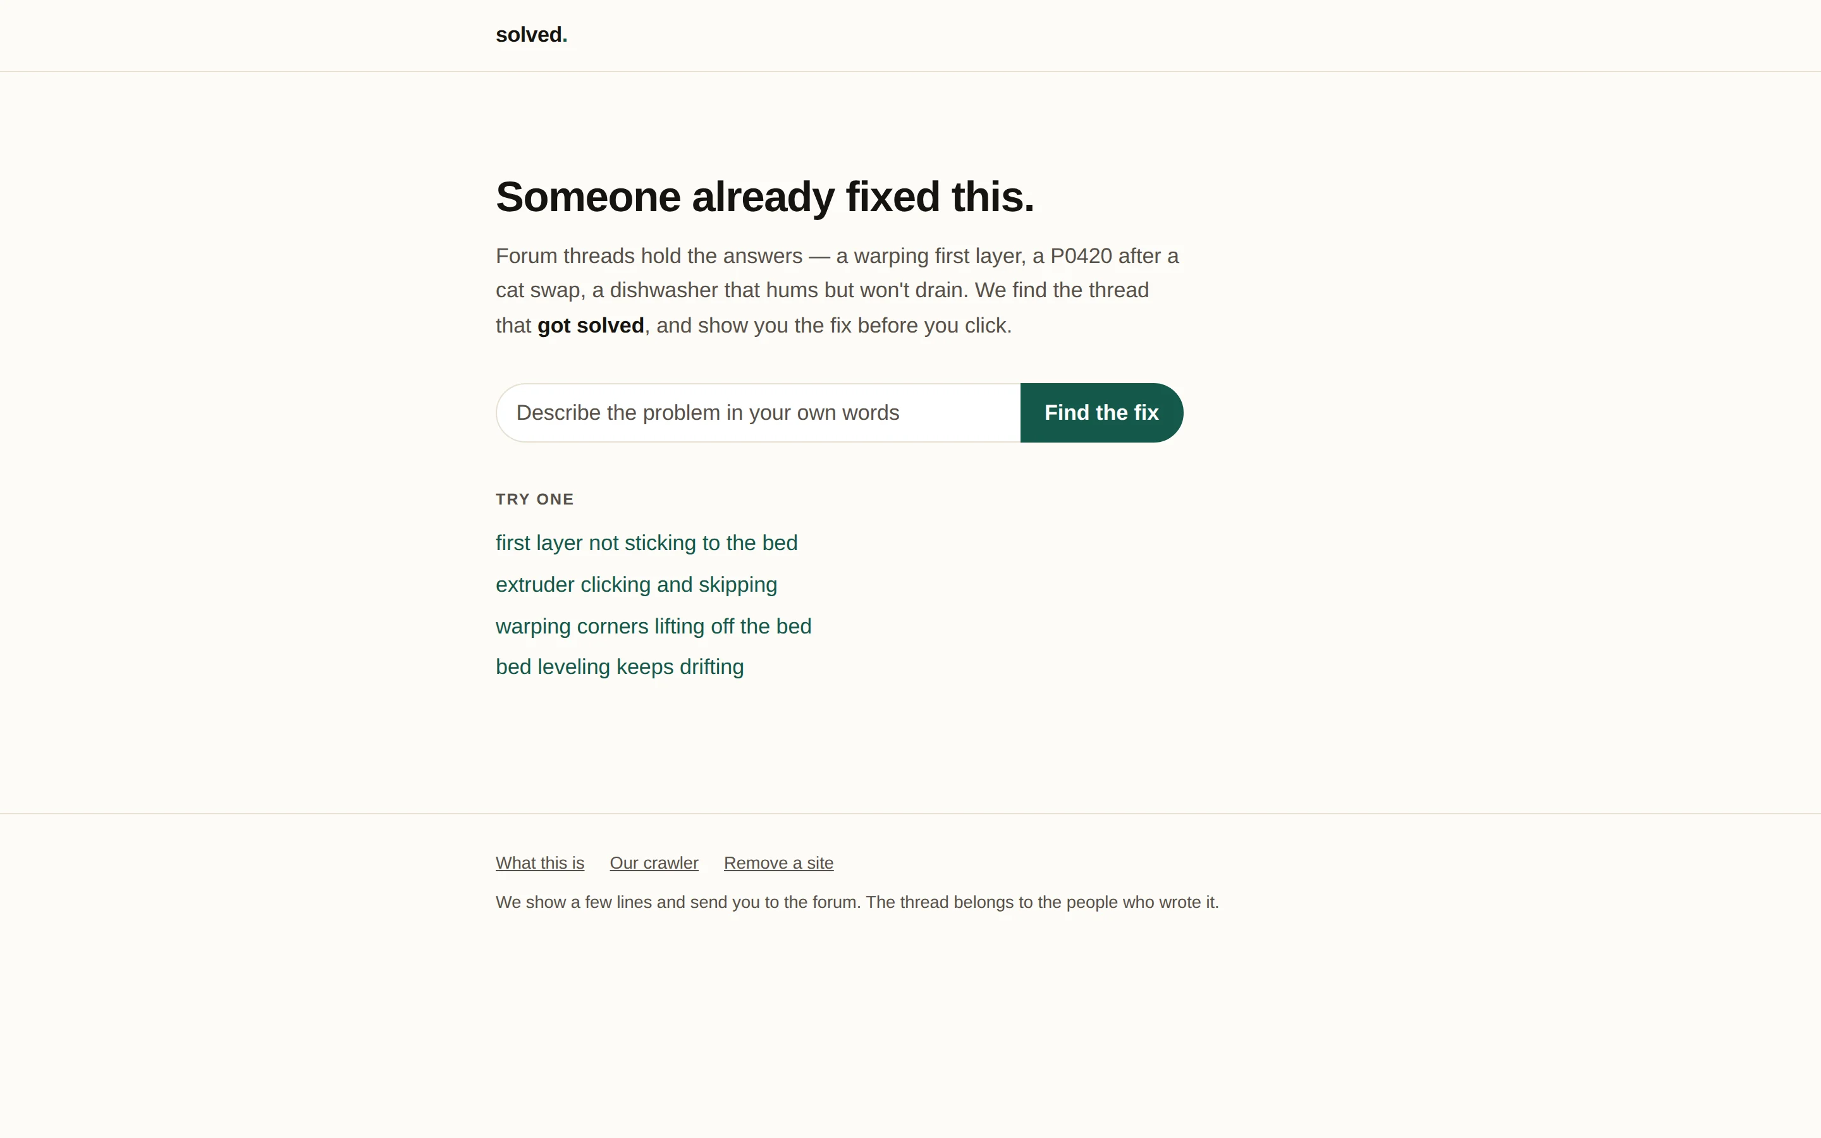Select 'extruder clicking and skipping' suggestion

coord(637,585)
